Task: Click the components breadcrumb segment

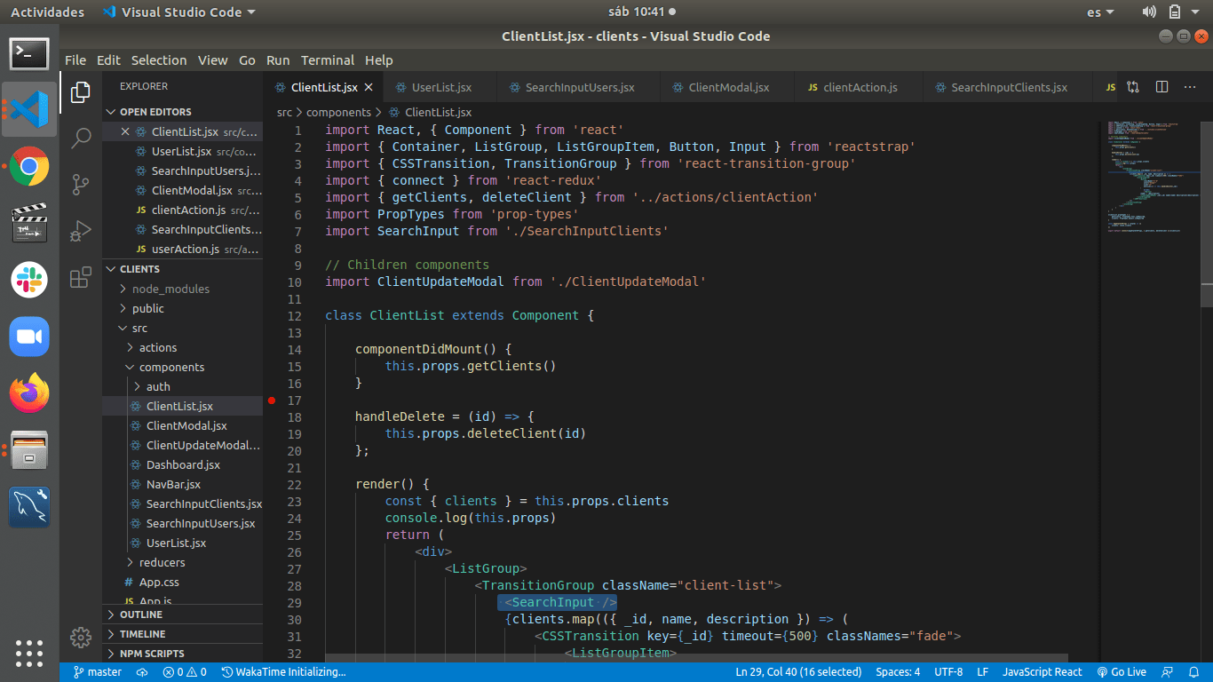Action: click(x=338, y=113)
